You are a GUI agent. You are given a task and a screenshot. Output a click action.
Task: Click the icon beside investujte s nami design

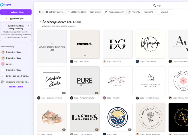pyautogui.click(x=3, y=82)
